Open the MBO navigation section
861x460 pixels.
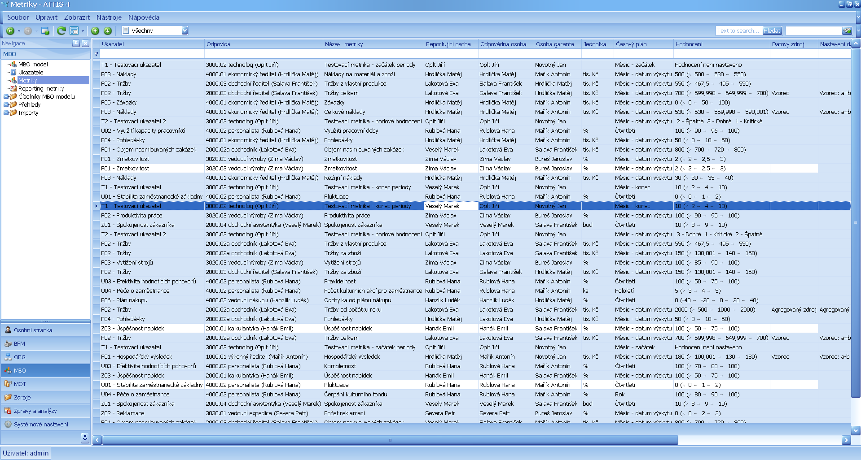coord(45,370)
